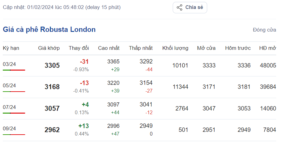This screenshot has height=147, width=283.
Task: Click the 09/24 green-red price range bar
Action: [14, 135]
